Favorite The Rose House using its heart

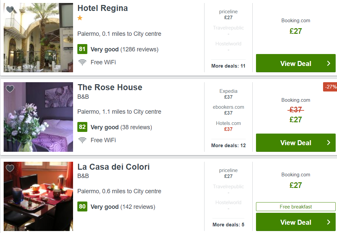10,88
